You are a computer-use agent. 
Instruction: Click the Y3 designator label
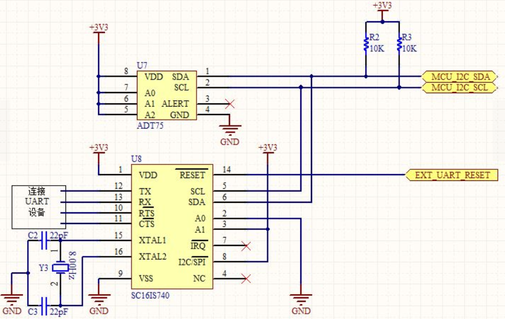pos(44,268)
